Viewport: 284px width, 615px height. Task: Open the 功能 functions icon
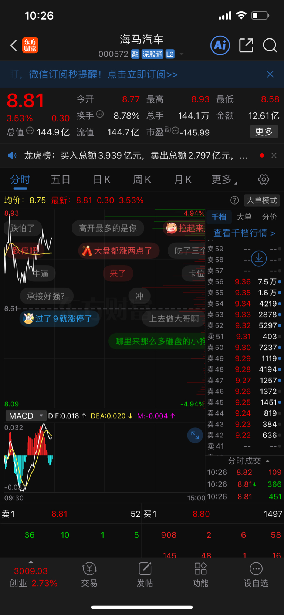[x=200, y=575]
